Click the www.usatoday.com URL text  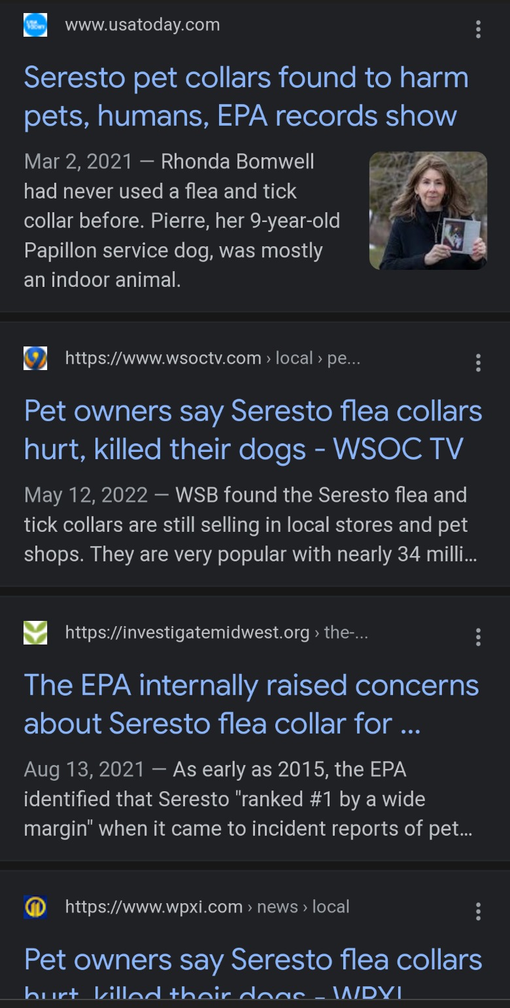pyautogui.click(x=143, y=26)
